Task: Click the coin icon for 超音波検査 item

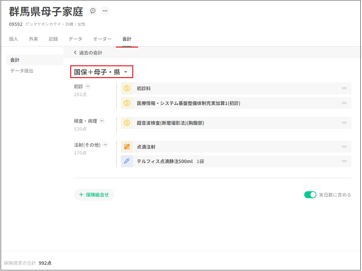Action: pyautogui.click(x=127, y=123)
